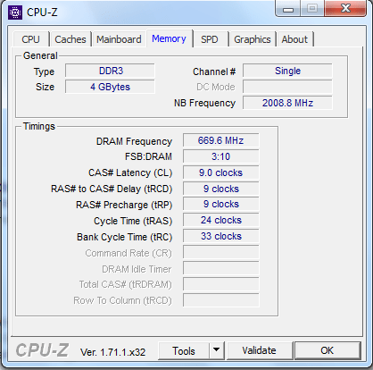The width and height of the screenshot is (373, 370).
Task: Click the 4 GBytes size field
Action: (111, 87)
